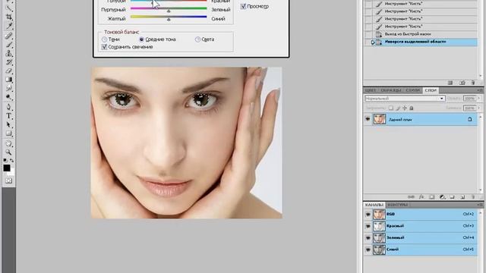The height and width of the screenshot is (273, 486).
Task: Click the Желтый–Синий slider handle
Action: tap(169, 19)
